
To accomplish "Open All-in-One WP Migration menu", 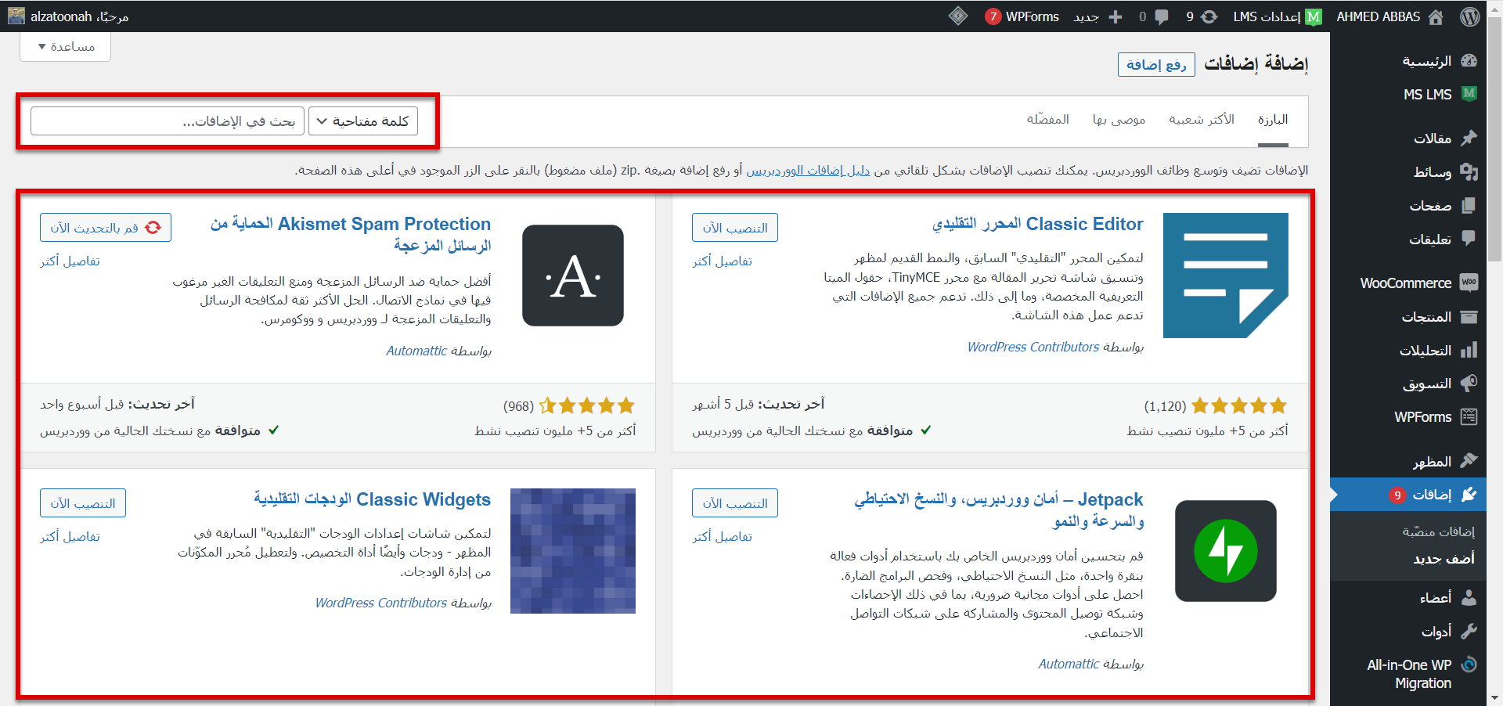I will point(1421,674).
